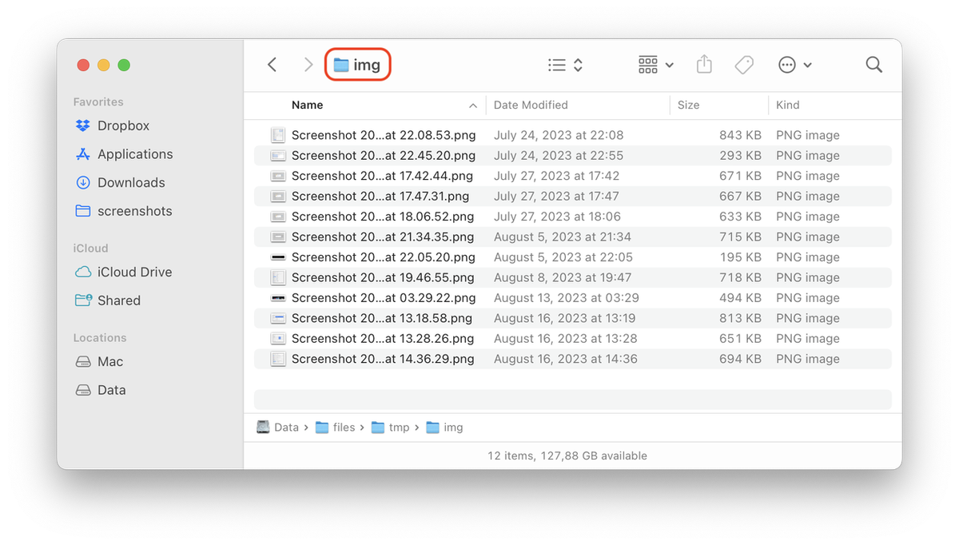Image resolution: width=959 pixels, height=545 pixels.
Task: Click the 843 KB size cell
Action: click(740, 135)
